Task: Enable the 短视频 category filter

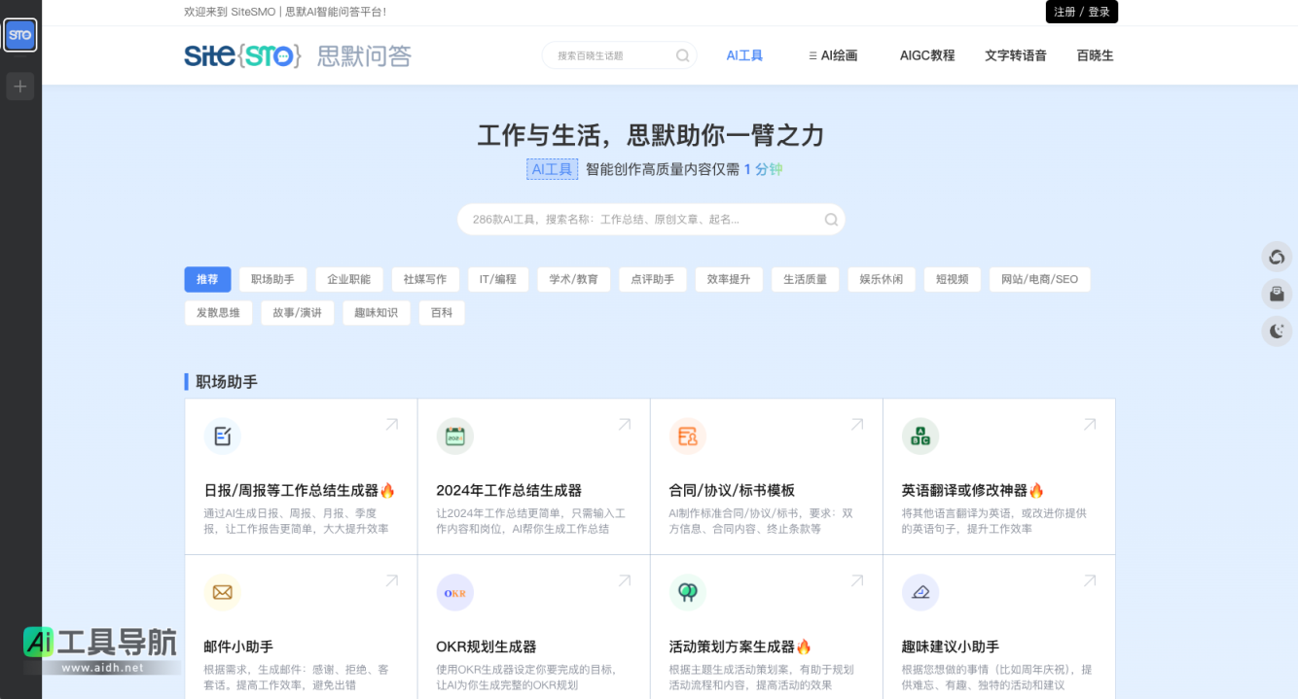Action: pos(952,279)
